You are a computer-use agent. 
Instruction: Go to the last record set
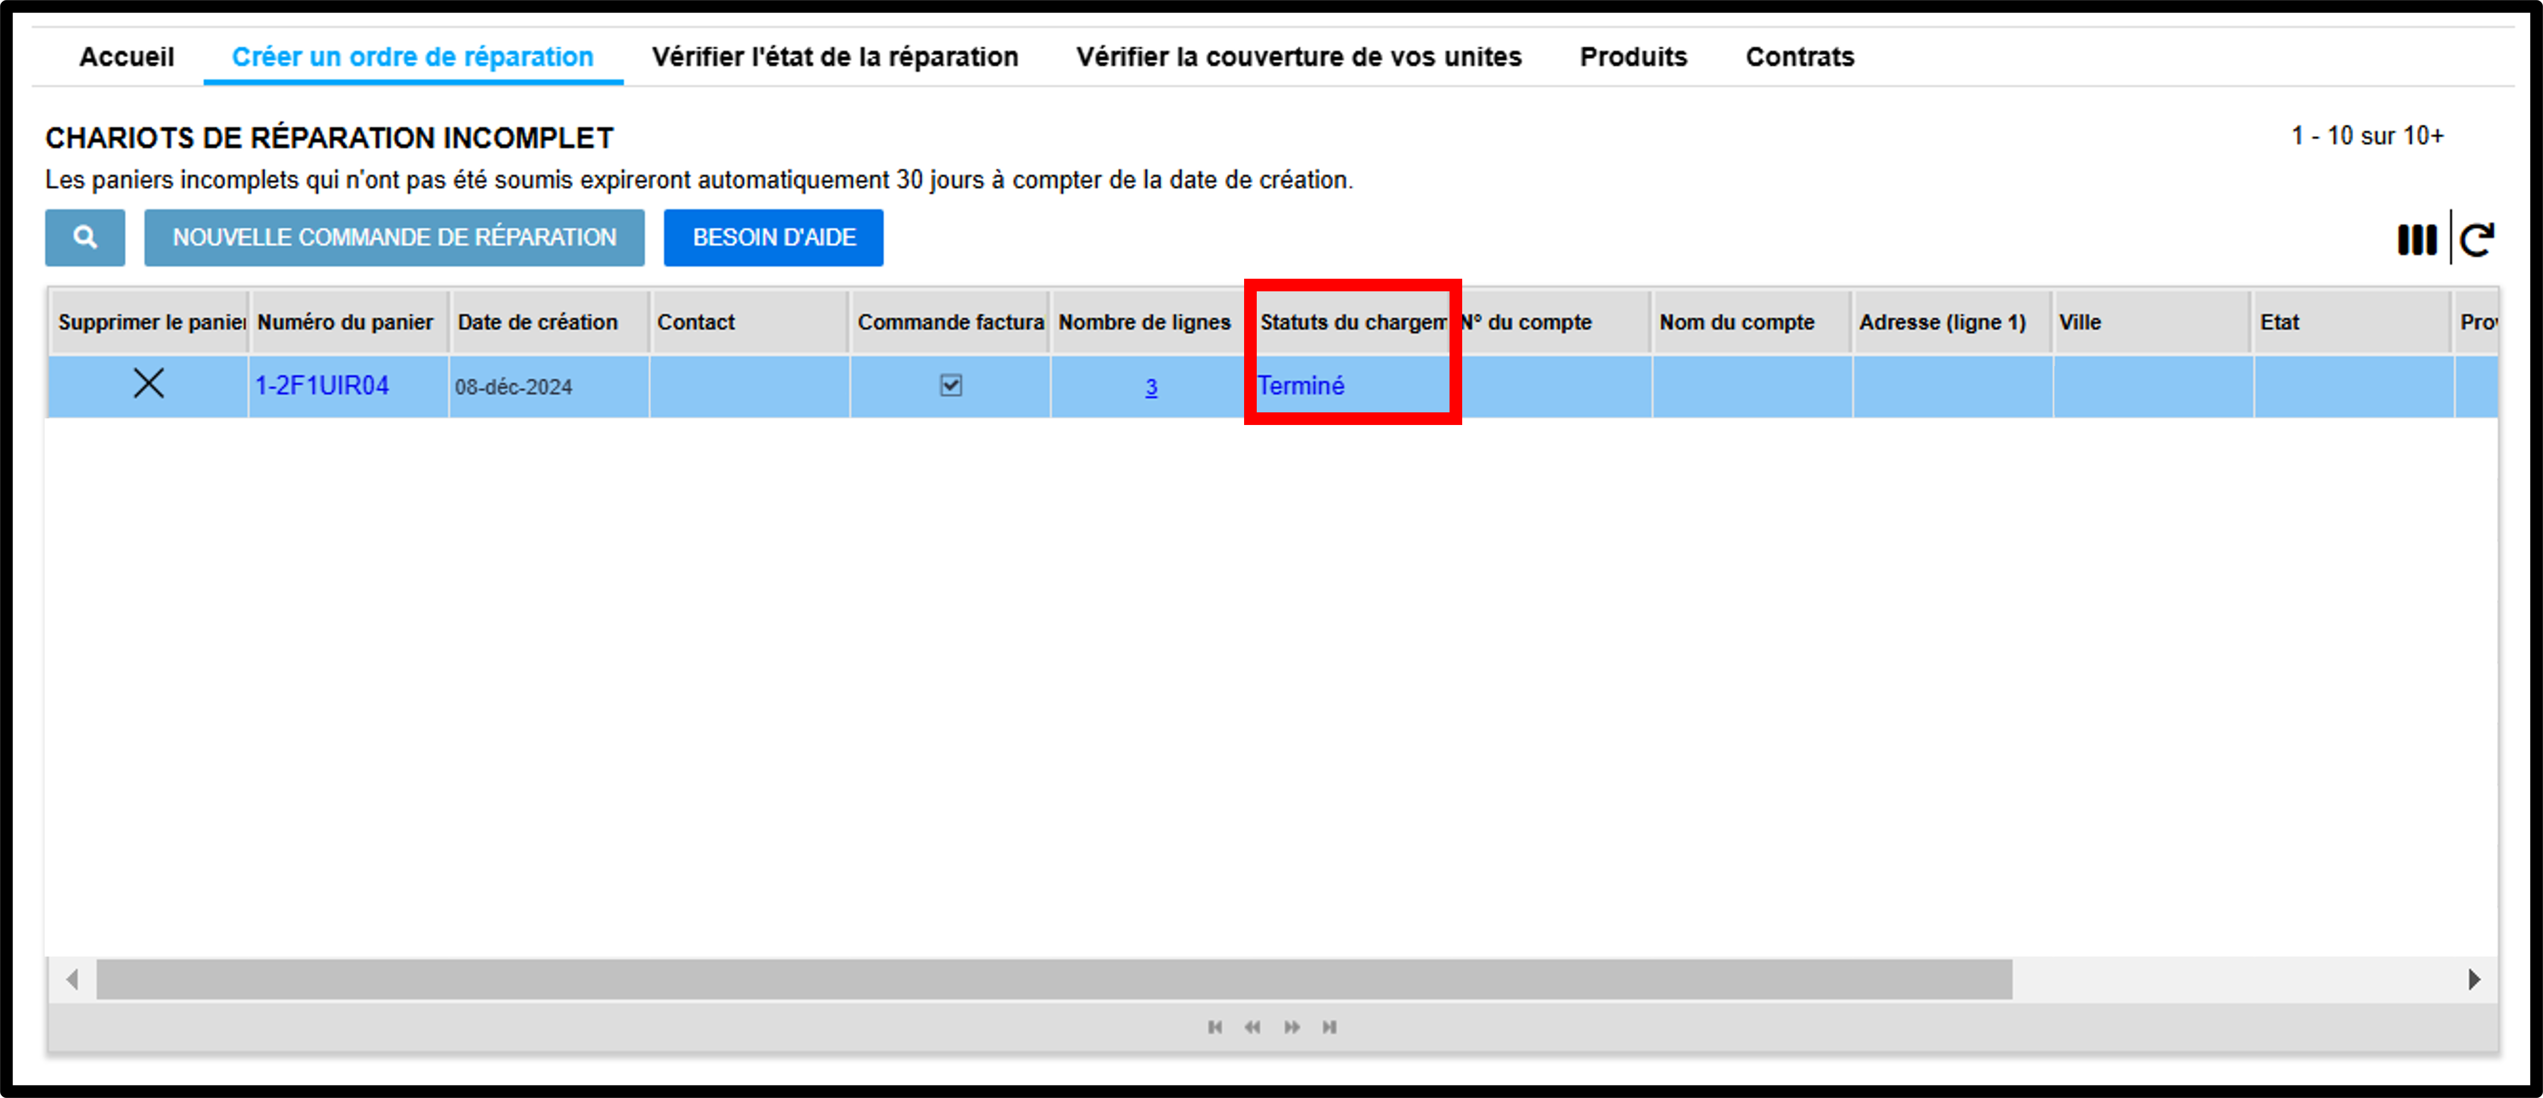tap(1330, 1027)
